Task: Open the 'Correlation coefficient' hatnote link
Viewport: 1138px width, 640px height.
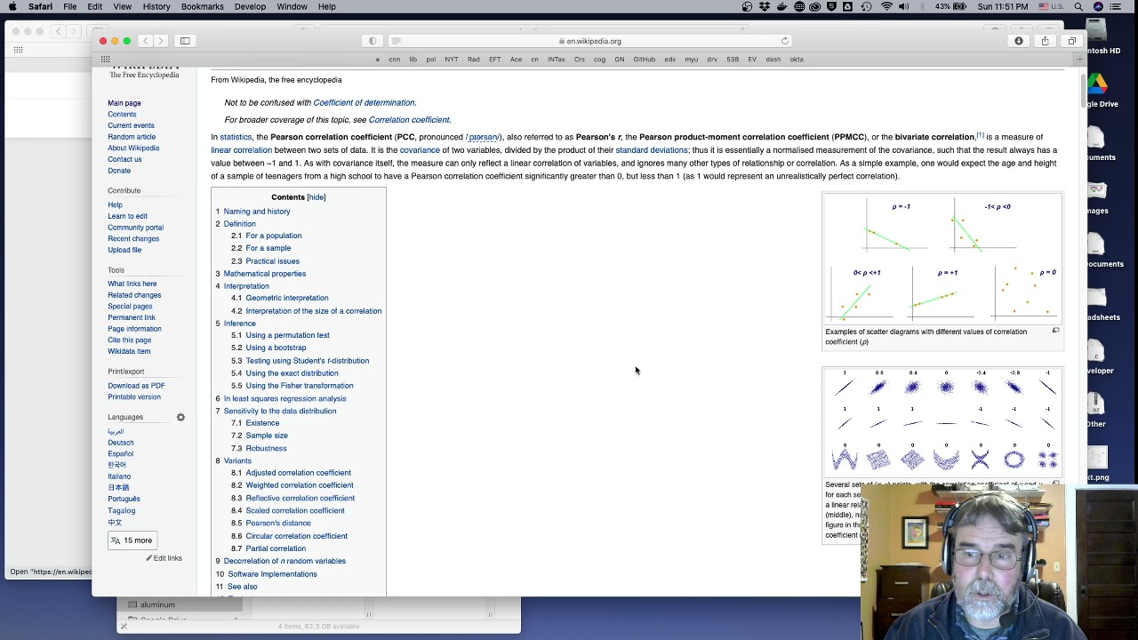Action: tap(409, 120)
